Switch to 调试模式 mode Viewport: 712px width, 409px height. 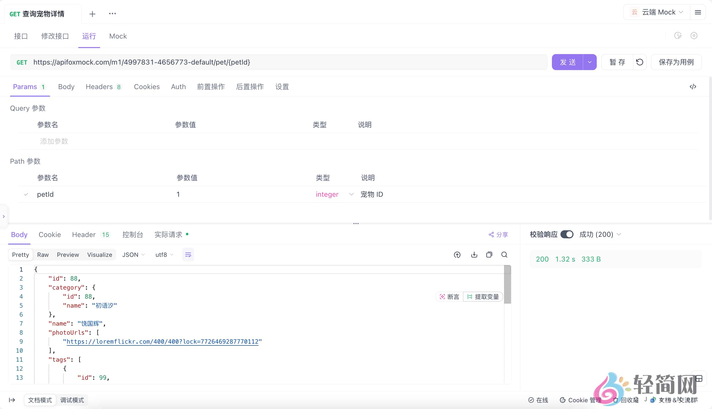click(72, 400)
